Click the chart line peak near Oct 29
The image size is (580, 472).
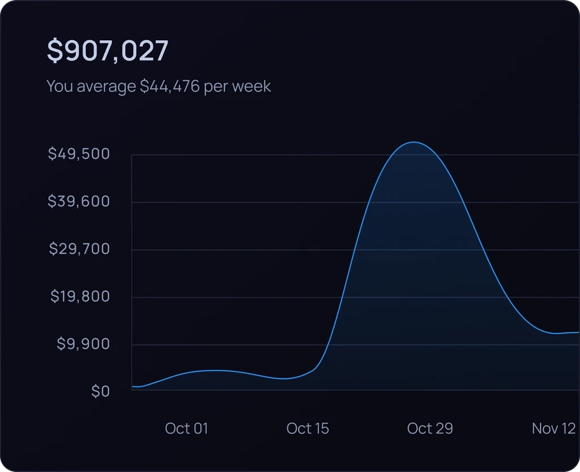point(413,142)
